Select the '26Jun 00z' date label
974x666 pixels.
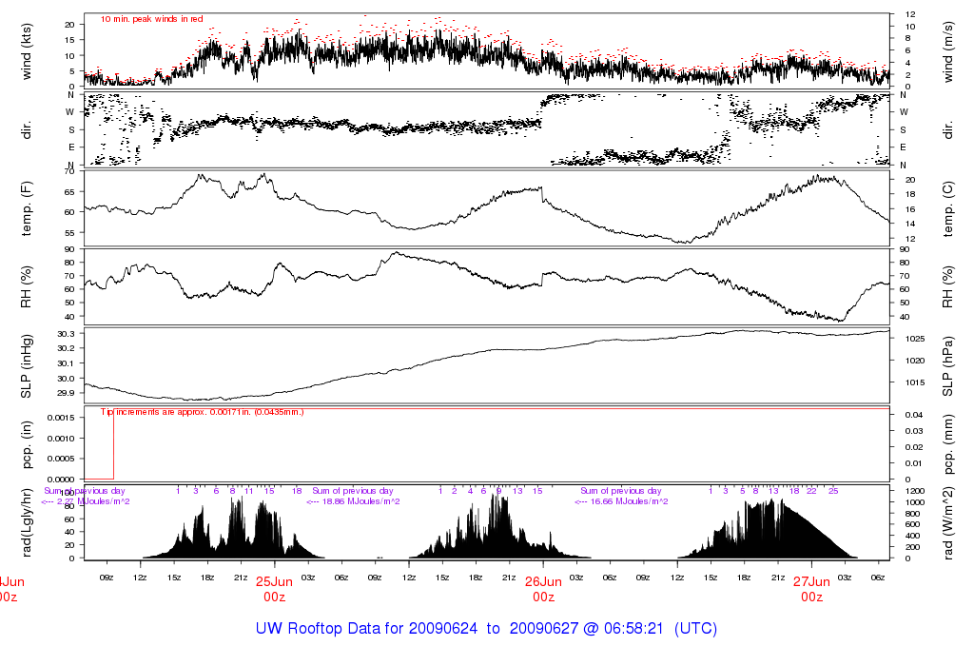click(543, 589)
